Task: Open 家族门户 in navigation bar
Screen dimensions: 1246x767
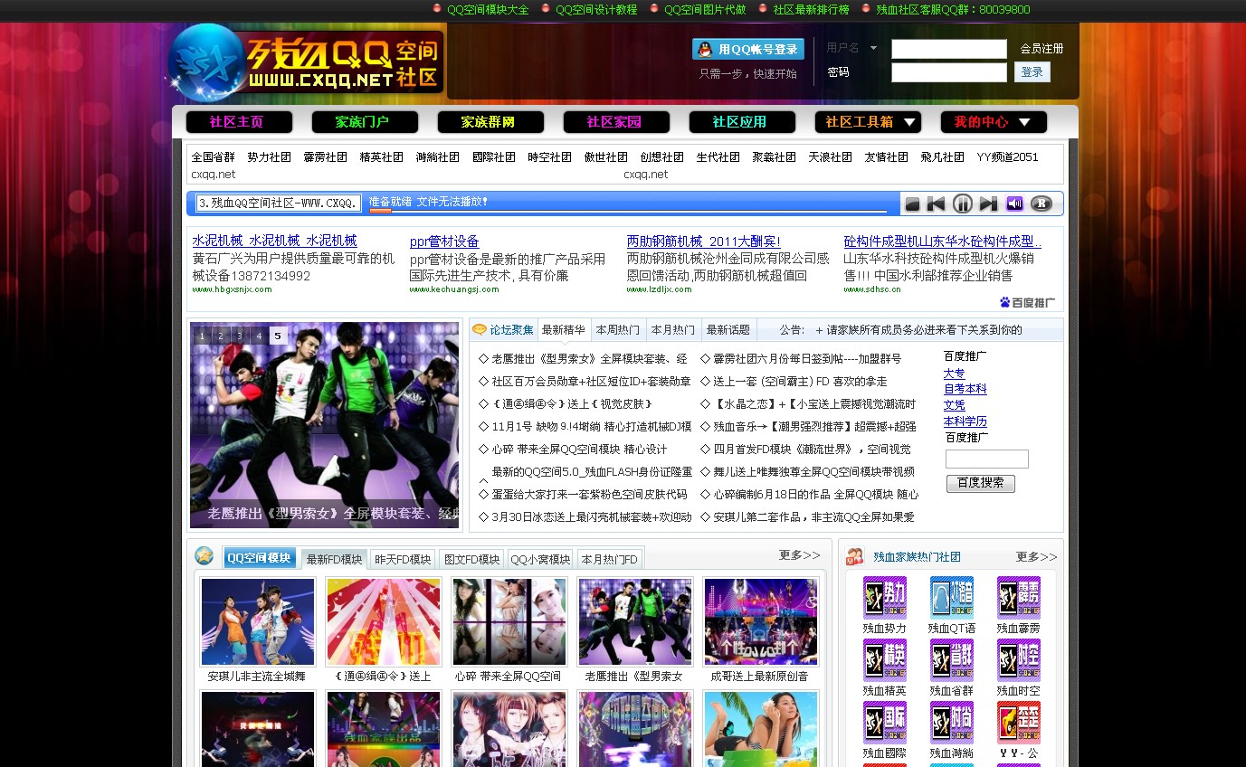Action: [x=365, y=122]
